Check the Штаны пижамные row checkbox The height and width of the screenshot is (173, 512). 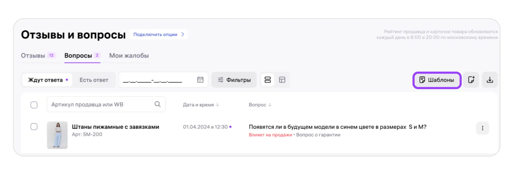point(34,127)
